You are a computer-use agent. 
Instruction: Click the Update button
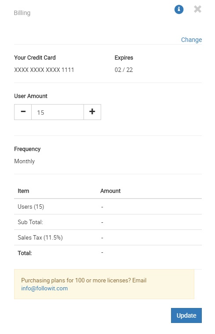coord(186,315)
